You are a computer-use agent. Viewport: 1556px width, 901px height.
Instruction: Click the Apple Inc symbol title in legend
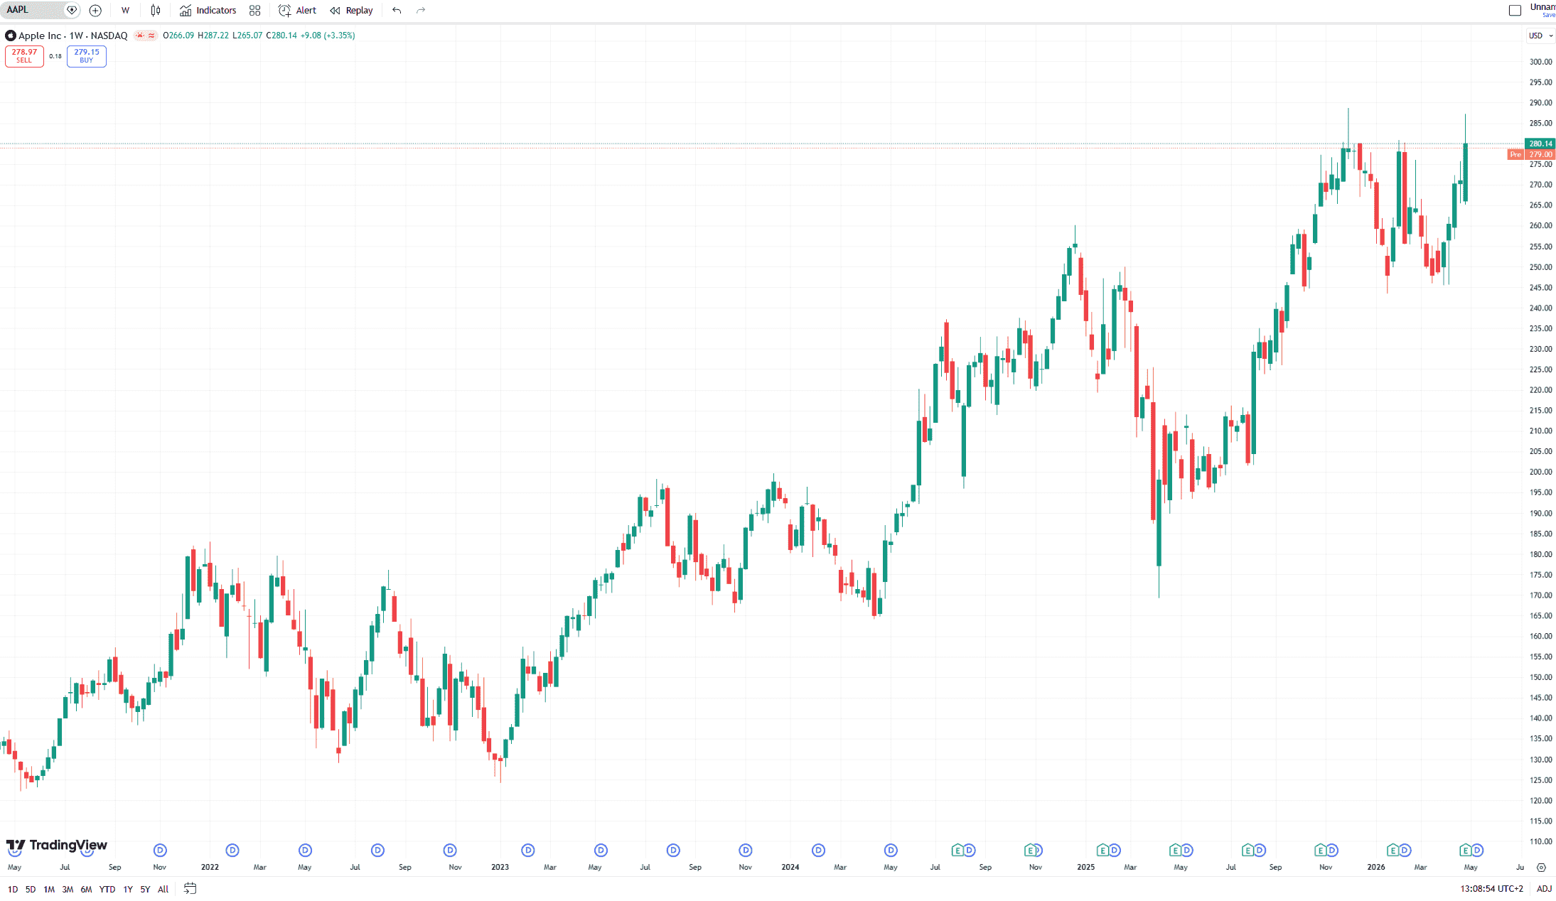coord(73,36)
